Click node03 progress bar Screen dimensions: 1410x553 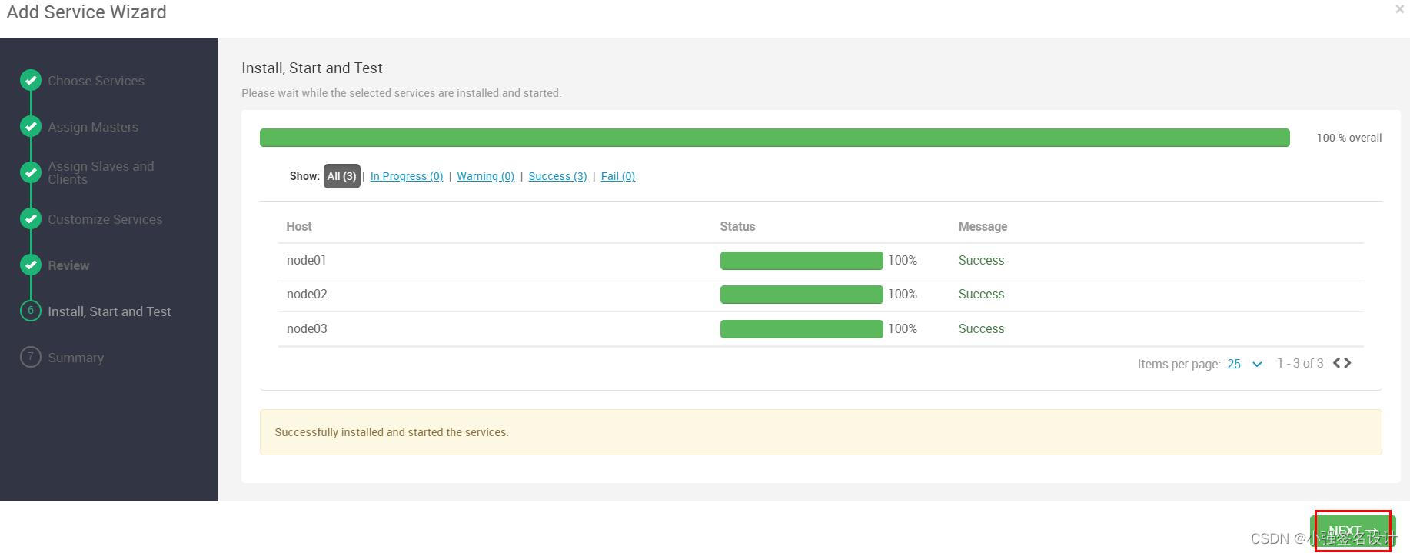click(x=801, y=329)
